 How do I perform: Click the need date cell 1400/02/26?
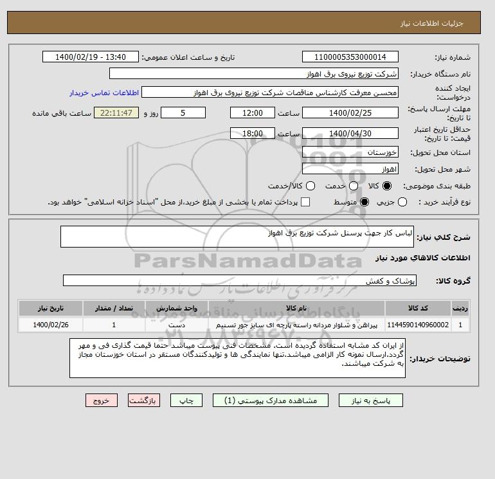[51, 325]
